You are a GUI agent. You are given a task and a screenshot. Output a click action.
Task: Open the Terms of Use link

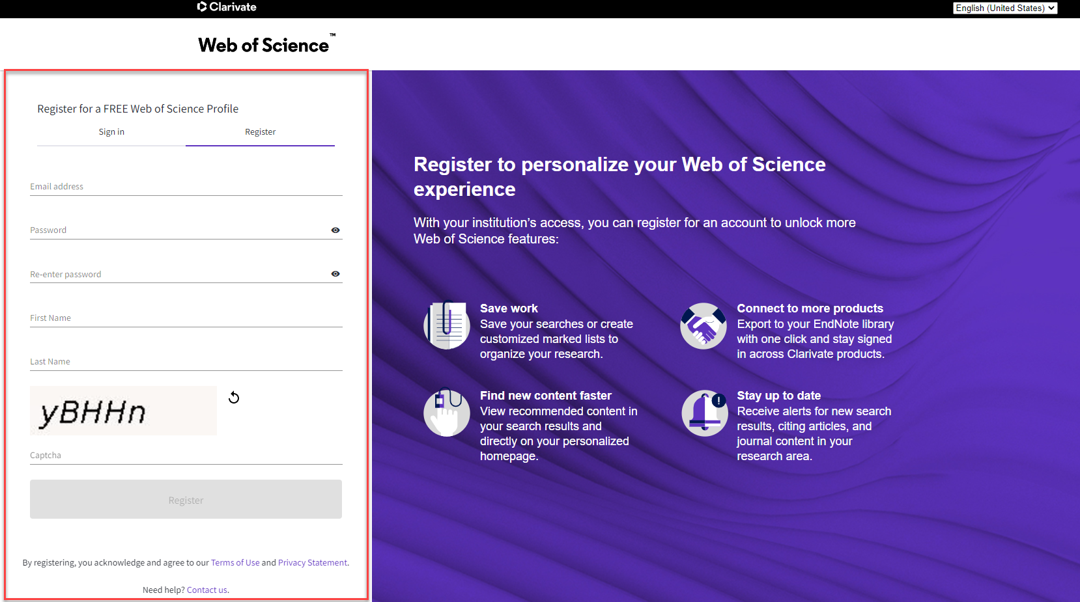point(235,562)
